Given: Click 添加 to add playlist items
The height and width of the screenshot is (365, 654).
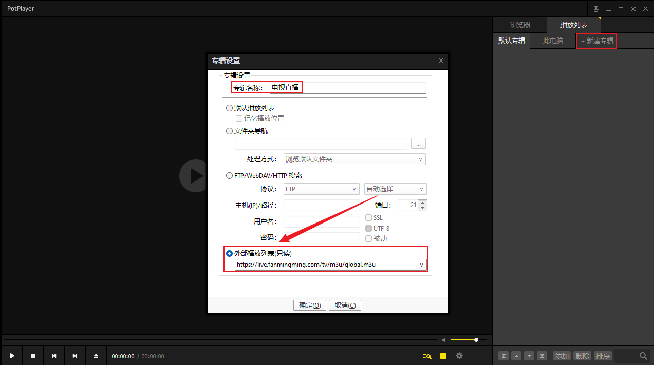Looking at the screenshot, I should tap(562, 356).
